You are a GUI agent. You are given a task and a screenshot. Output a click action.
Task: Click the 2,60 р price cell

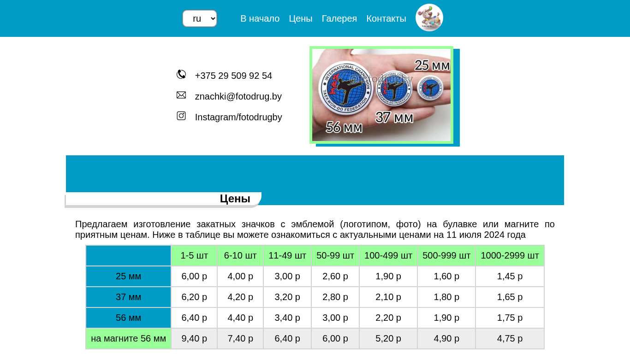click(x=335, y=277)
